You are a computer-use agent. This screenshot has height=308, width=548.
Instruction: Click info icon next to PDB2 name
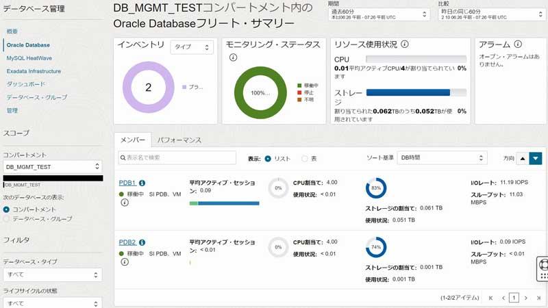pos(142,242)
